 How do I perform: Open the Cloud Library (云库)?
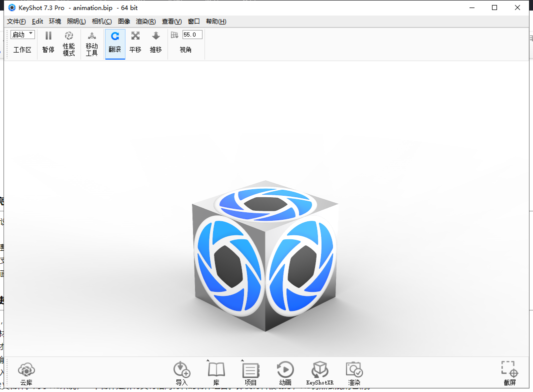point(26,373)
